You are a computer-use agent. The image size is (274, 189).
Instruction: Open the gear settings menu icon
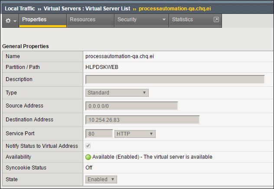[x=8, y=21]
